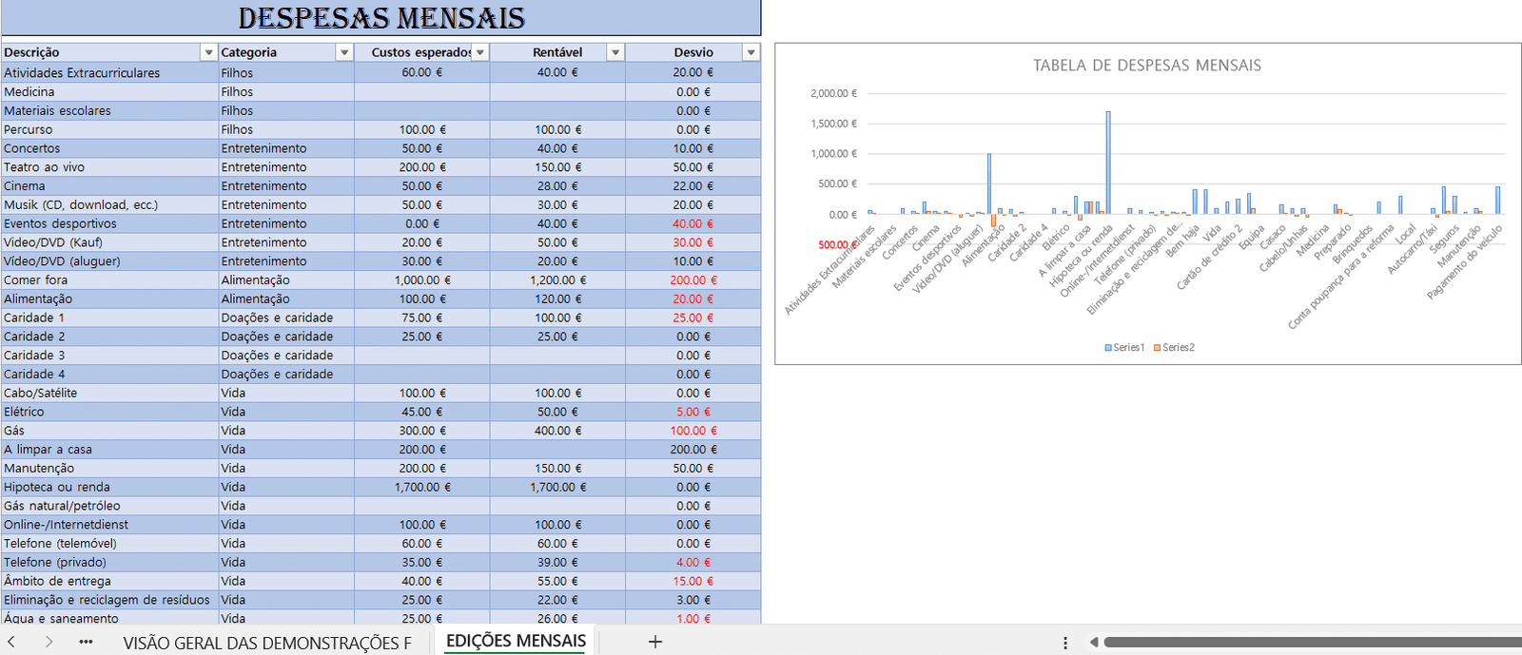
Task: Switch to VISÃO GERAL DAS DEMONSTRAÇÕES F sheet tab
Action: coord(267,643)
